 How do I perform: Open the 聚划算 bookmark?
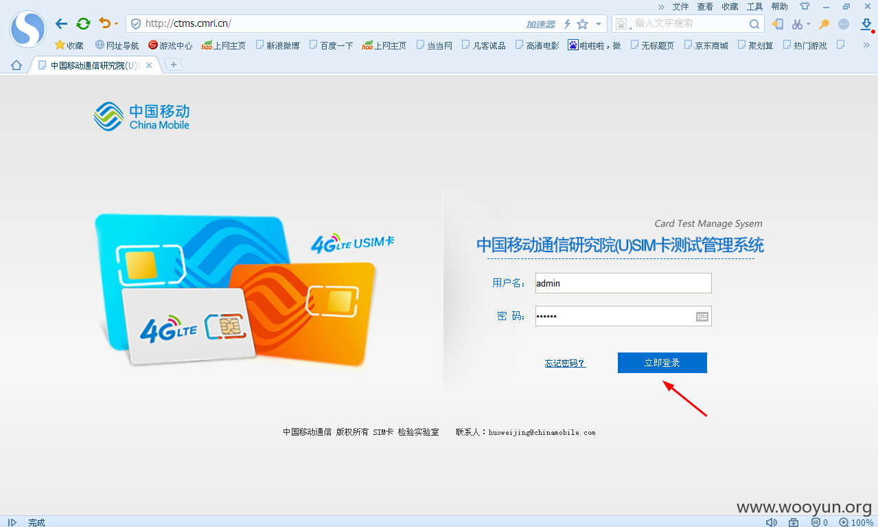coord(755,45)
